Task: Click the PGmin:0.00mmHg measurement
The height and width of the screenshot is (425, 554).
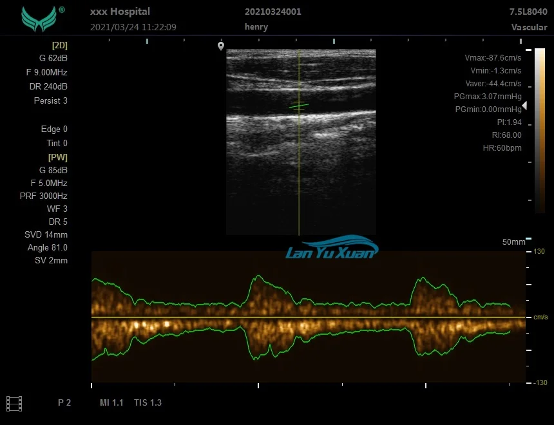Action: coord(488,109)
